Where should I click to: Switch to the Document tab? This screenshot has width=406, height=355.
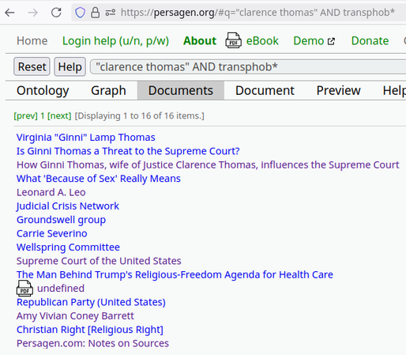coord(265,91)
